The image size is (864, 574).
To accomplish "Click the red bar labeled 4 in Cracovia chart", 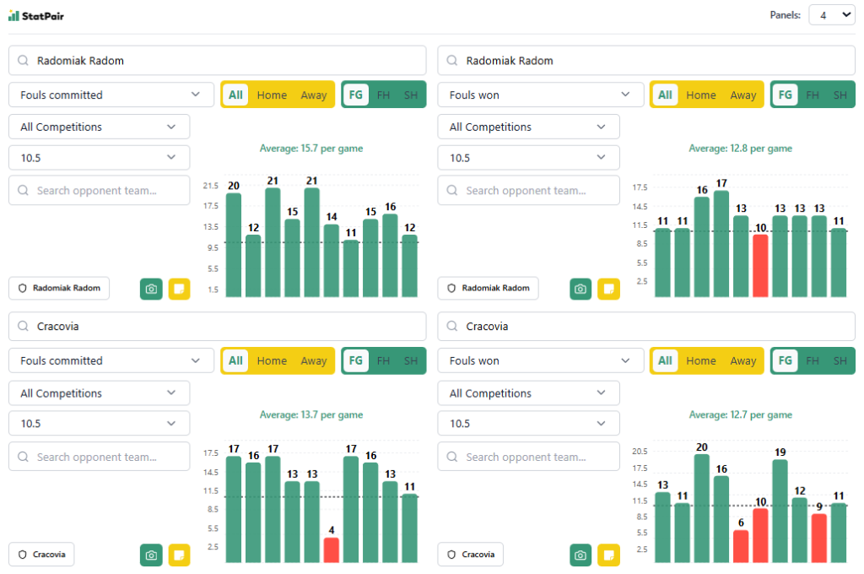I will click(332, 550).
